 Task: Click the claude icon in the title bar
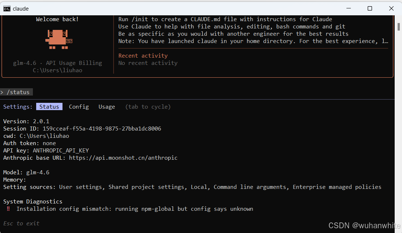click(x=6, y=8)
